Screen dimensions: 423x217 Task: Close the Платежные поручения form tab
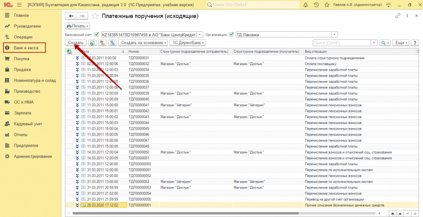pyautogui.click(x=416, y=16)
